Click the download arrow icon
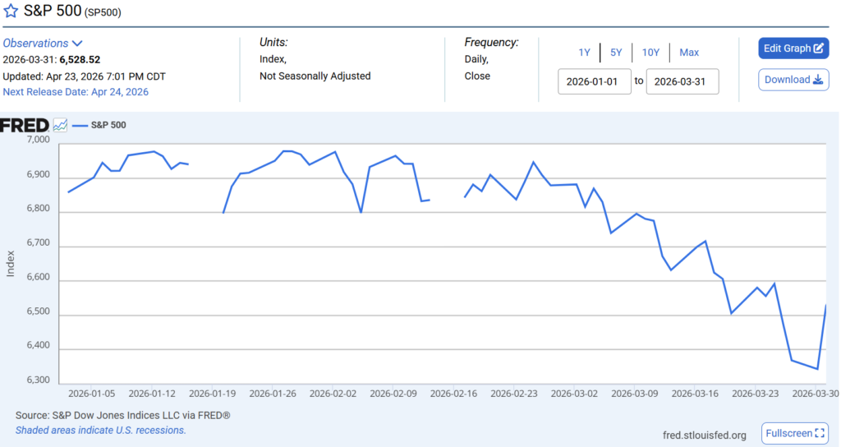841x447 pixels. (817, 80)
